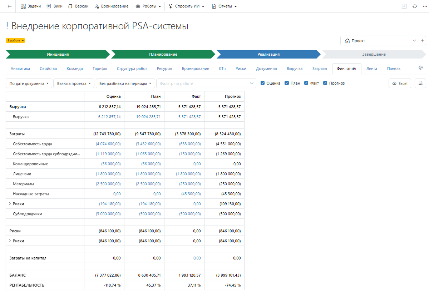Switch to the Затраты tab
The height and width of the screenshot is (303, 429).
click(x=320, y=69)
